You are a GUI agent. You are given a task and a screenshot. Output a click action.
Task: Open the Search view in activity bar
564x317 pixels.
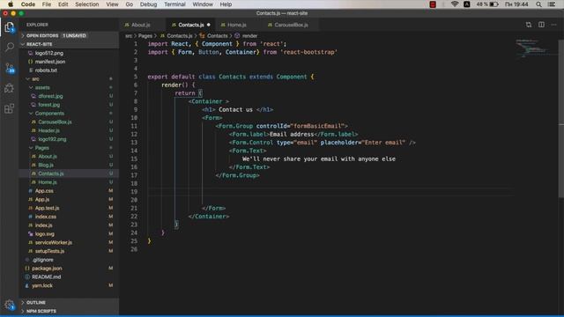10,47
